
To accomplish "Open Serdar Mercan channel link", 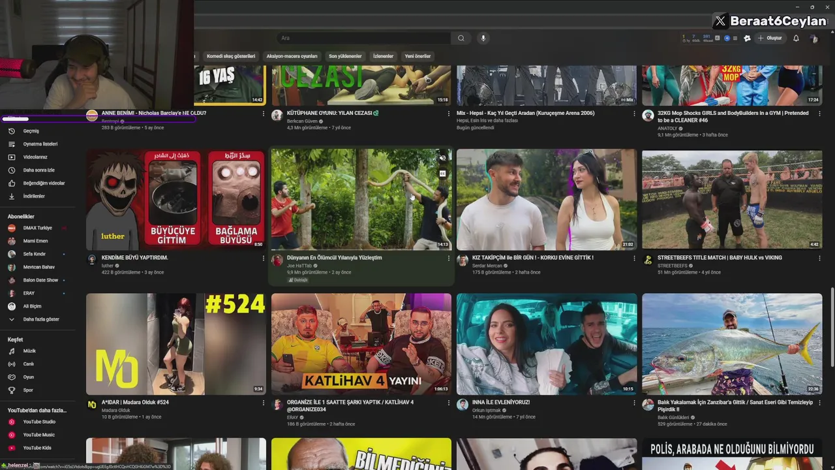I will [487, 266].
